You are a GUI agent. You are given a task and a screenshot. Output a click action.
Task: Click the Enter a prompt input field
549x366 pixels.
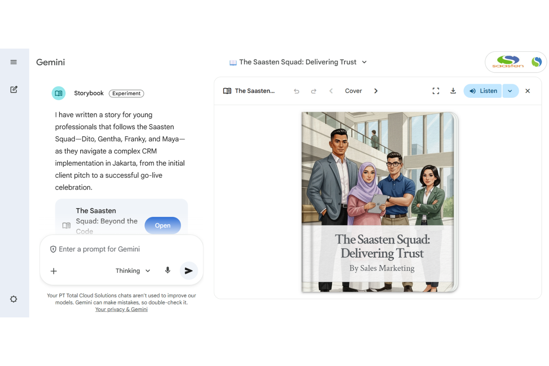tap(121, 249)
